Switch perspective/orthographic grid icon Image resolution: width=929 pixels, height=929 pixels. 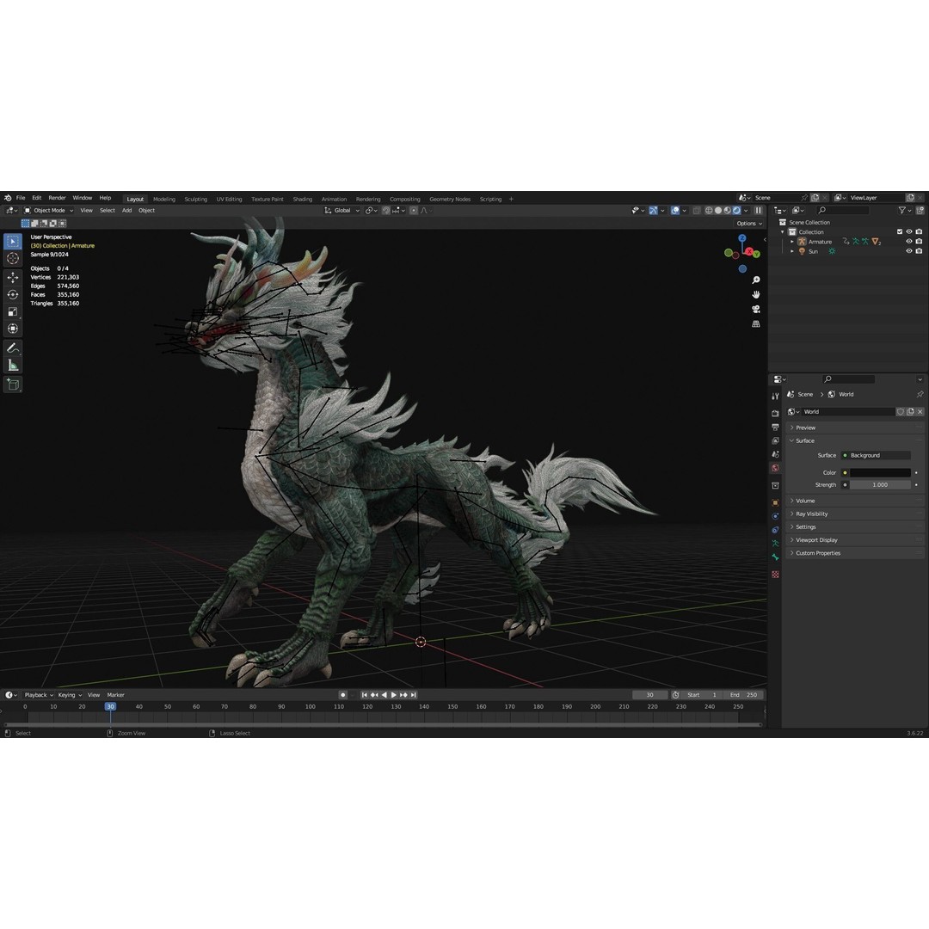pos(756,324)
